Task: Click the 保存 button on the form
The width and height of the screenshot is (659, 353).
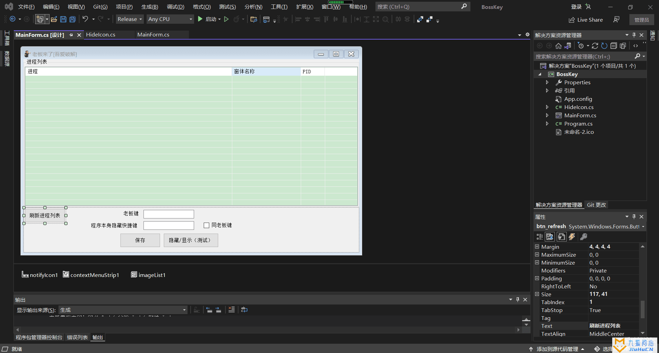Action: pos(140,240)
